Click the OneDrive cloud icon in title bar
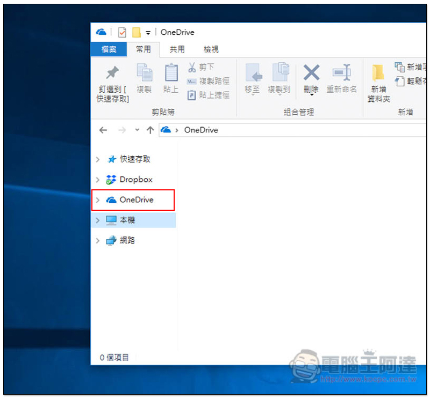430x399 pixels. pos(101,32)
